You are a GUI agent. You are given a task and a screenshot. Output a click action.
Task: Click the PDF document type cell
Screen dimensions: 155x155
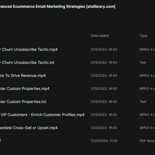(147, 141)
